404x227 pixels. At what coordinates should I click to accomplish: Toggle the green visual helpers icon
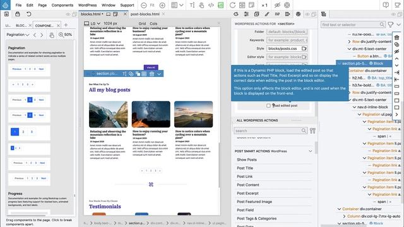pos(221,5)
